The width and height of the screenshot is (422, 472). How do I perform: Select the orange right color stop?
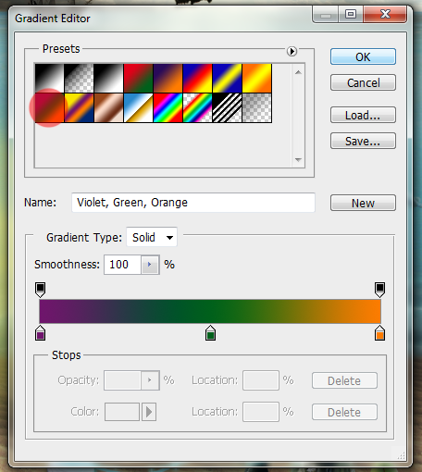(379, 333)
